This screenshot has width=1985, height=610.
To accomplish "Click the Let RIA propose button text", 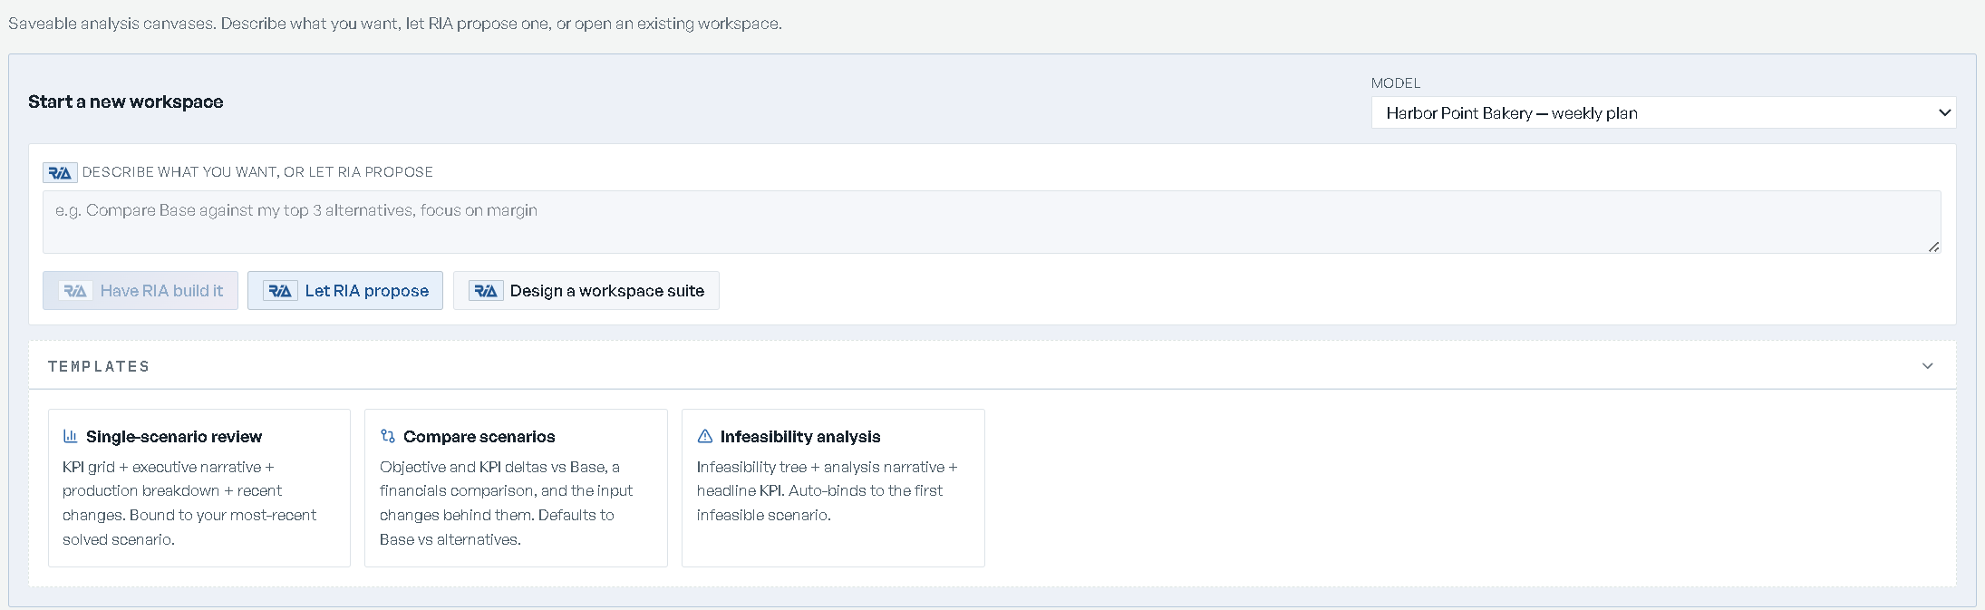I will point(367,291).
